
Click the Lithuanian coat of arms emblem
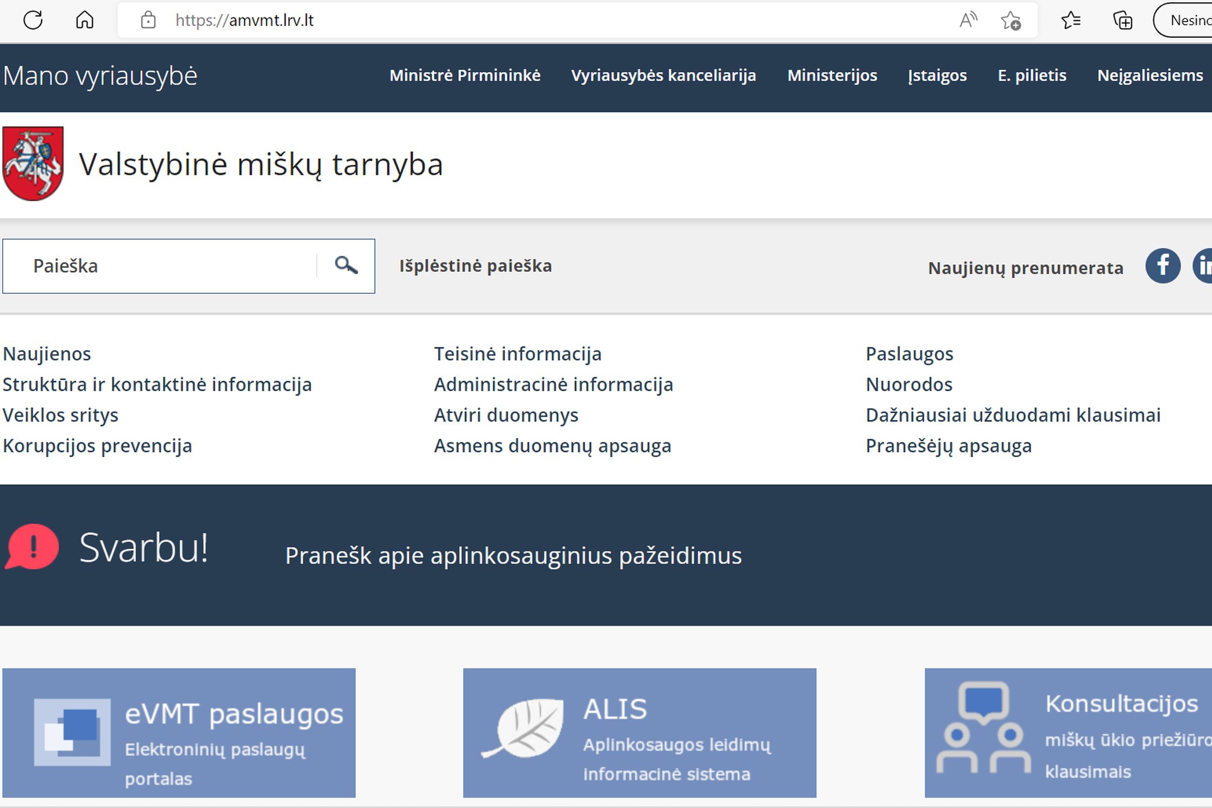33,164
